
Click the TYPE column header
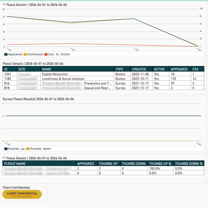[119, 69]
